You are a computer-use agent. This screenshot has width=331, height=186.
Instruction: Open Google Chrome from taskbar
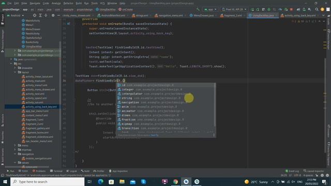click(175, 181)
